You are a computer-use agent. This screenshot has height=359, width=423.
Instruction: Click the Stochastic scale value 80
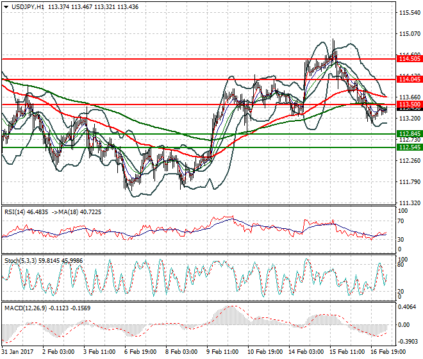click(401, 265)
